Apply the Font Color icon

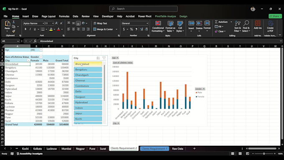tap(58, 29)
